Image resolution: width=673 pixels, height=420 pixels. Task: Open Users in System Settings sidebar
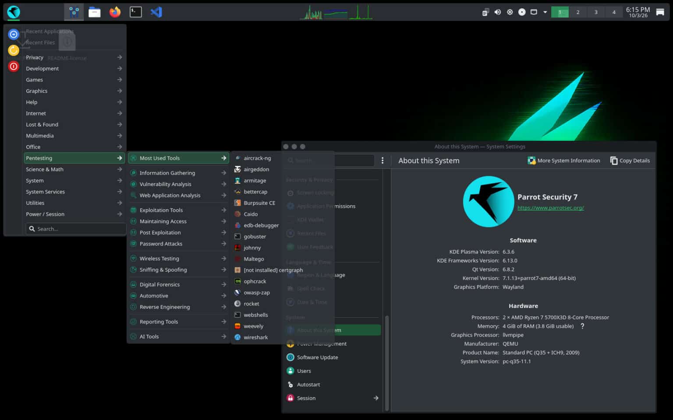[x=333, y=371]
